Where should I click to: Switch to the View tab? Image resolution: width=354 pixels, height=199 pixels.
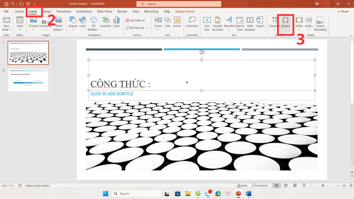(x=136, y=11)
